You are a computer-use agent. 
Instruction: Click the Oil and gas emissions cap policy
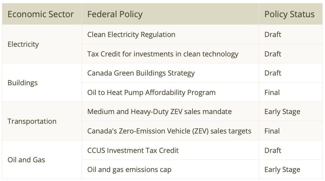coord(130,169)
